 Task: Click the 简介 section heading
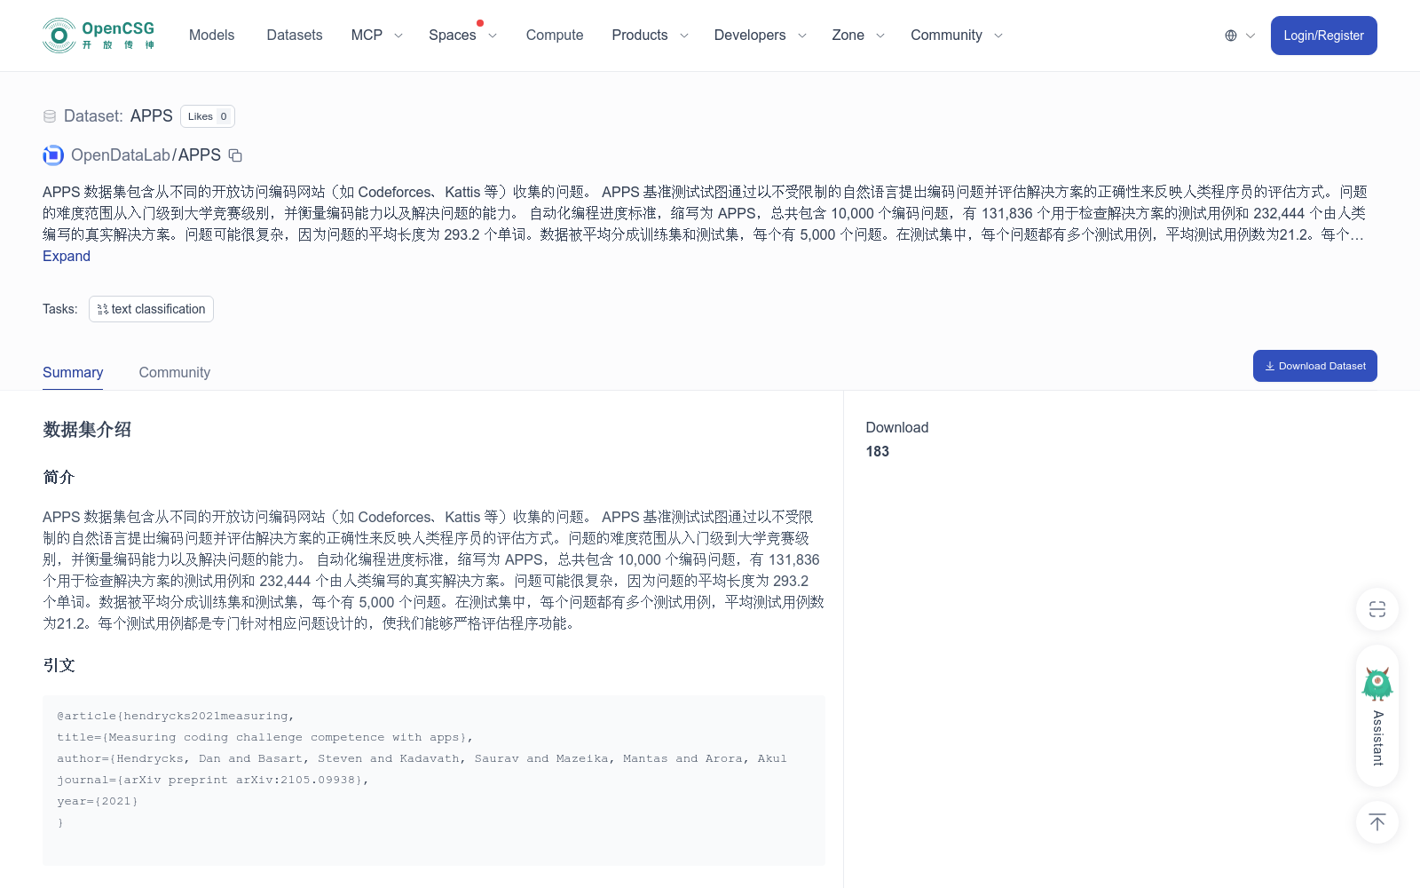click(x=59, y=477)
